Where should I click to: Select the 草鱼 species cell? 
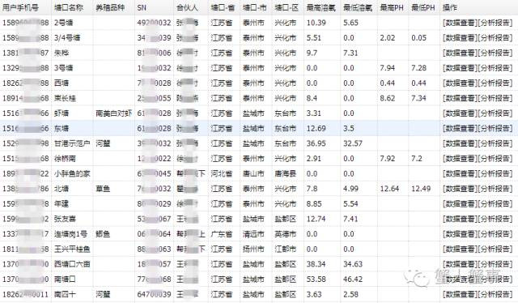point(103,189)
